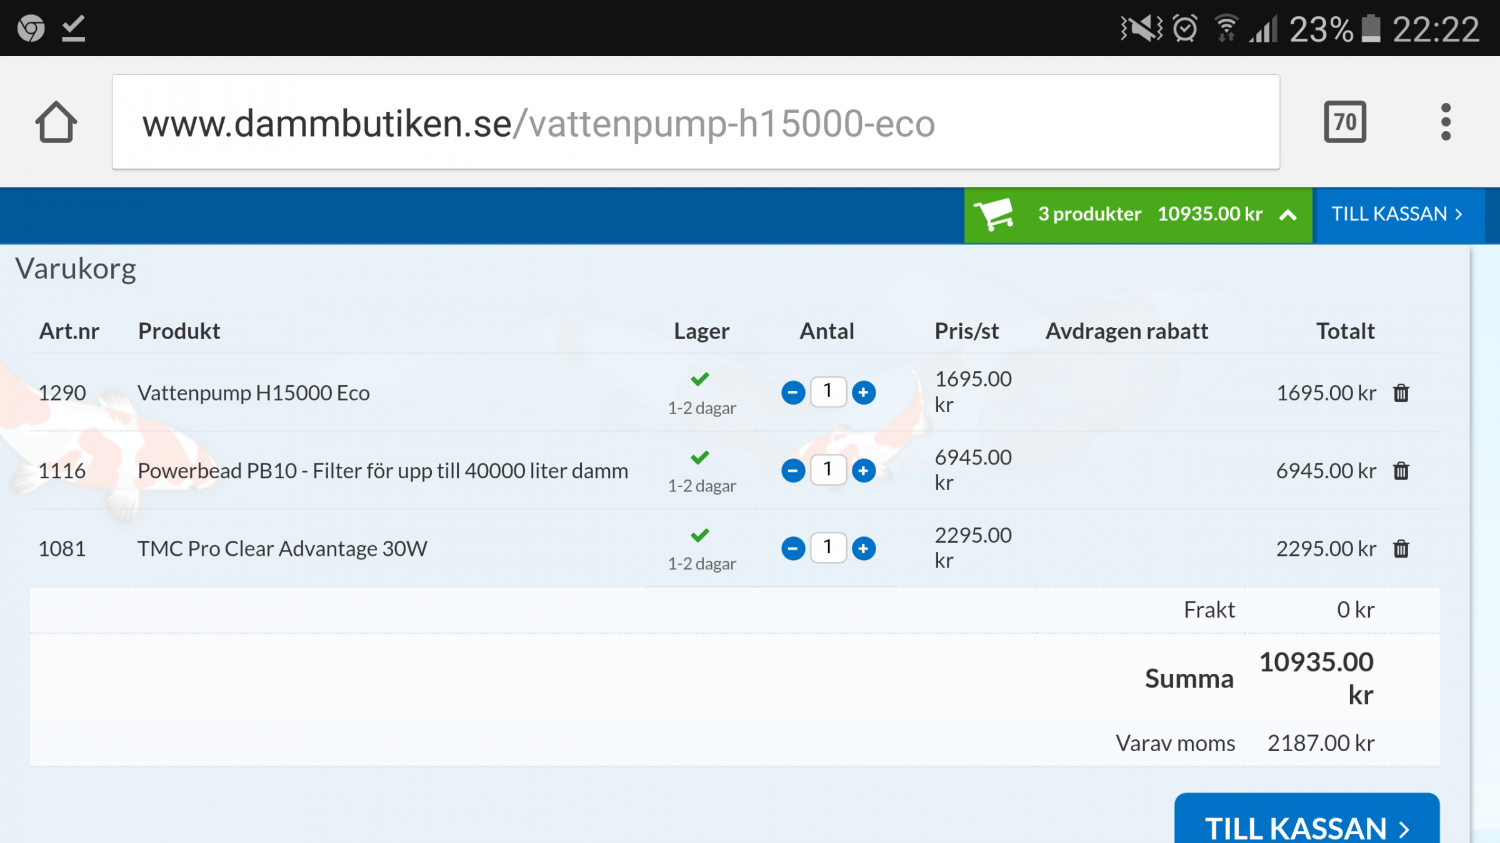
Task: Tap the dammbutiken.se address bar
Action: [x=696, y=122]
